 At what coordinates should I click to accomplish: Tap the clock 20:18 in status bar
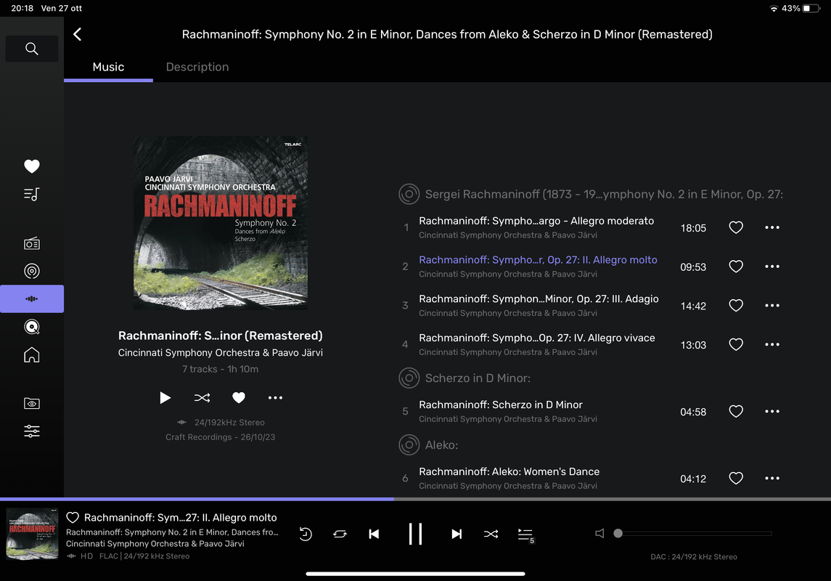tap(22, 9)
